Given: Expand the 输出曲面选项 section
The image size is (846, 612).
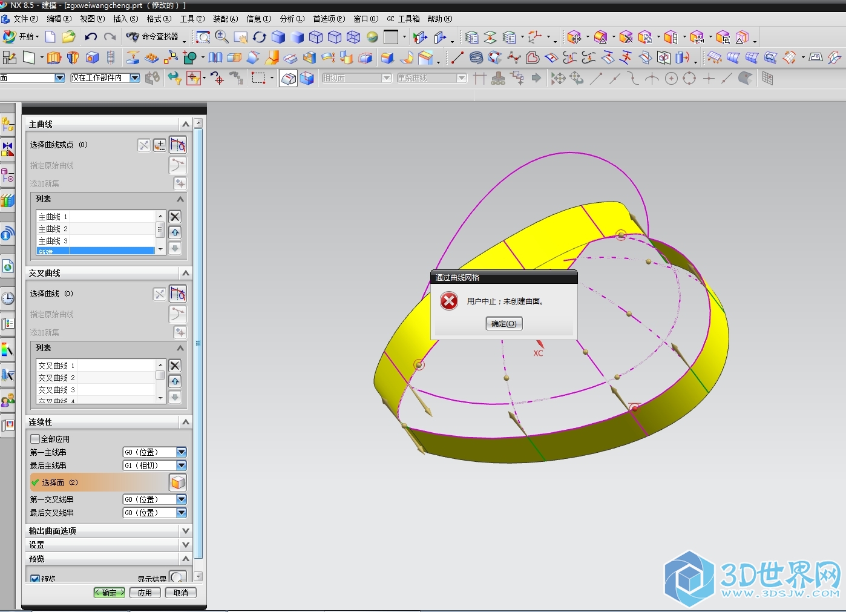Looking at the screenshot, I should coord(186,531).
